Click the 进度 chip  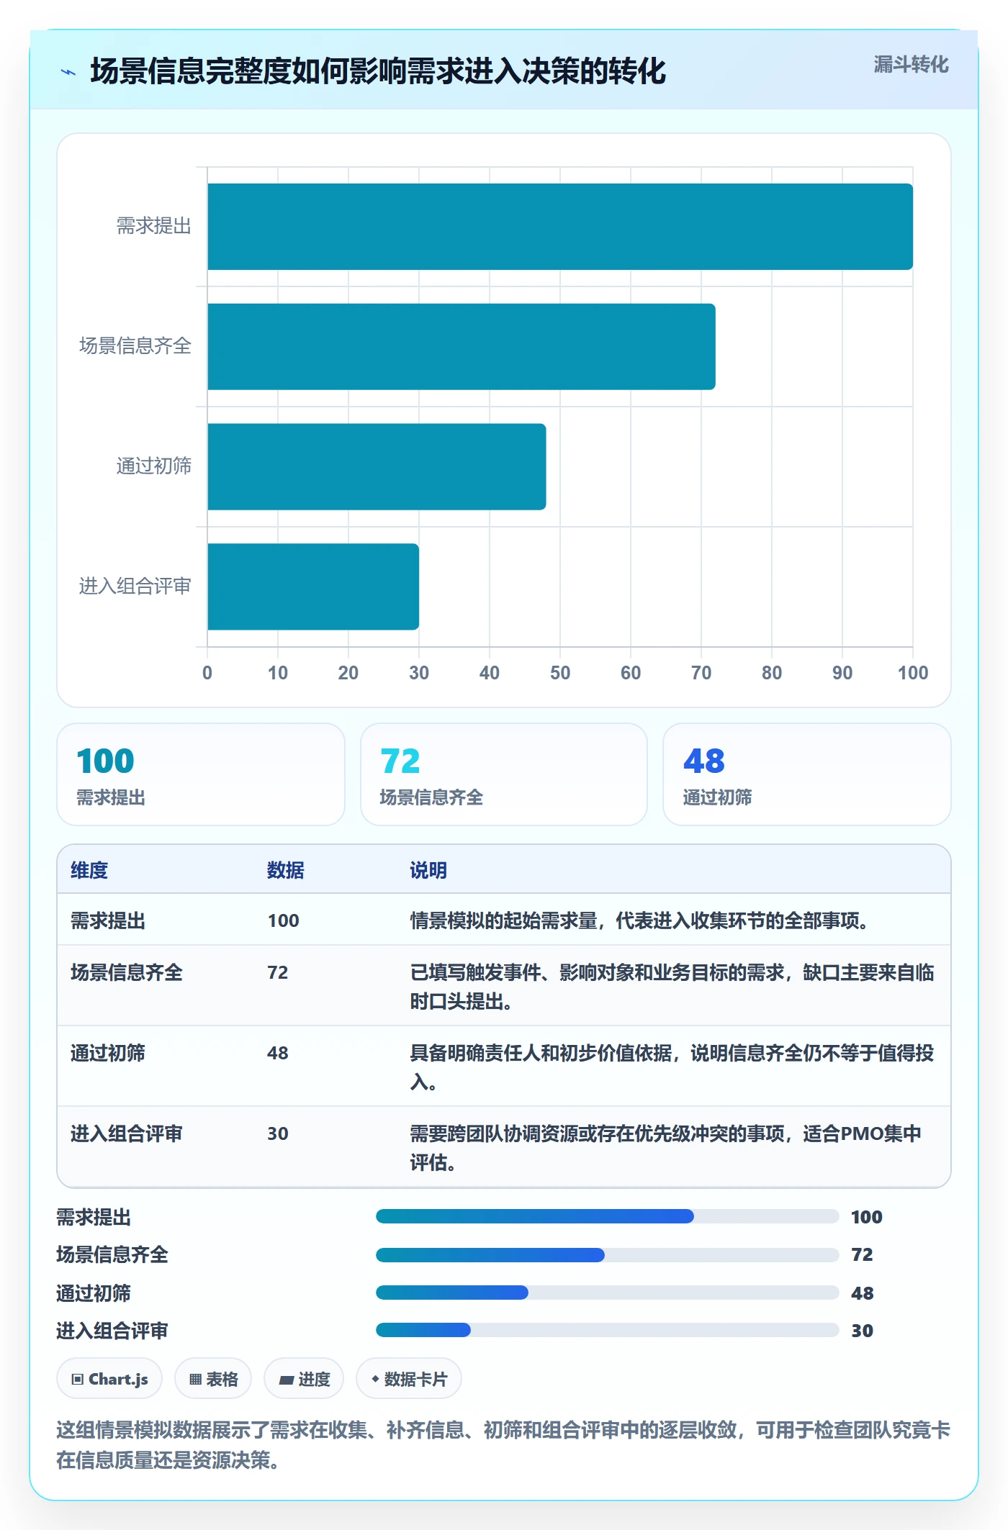[304, 1379]
